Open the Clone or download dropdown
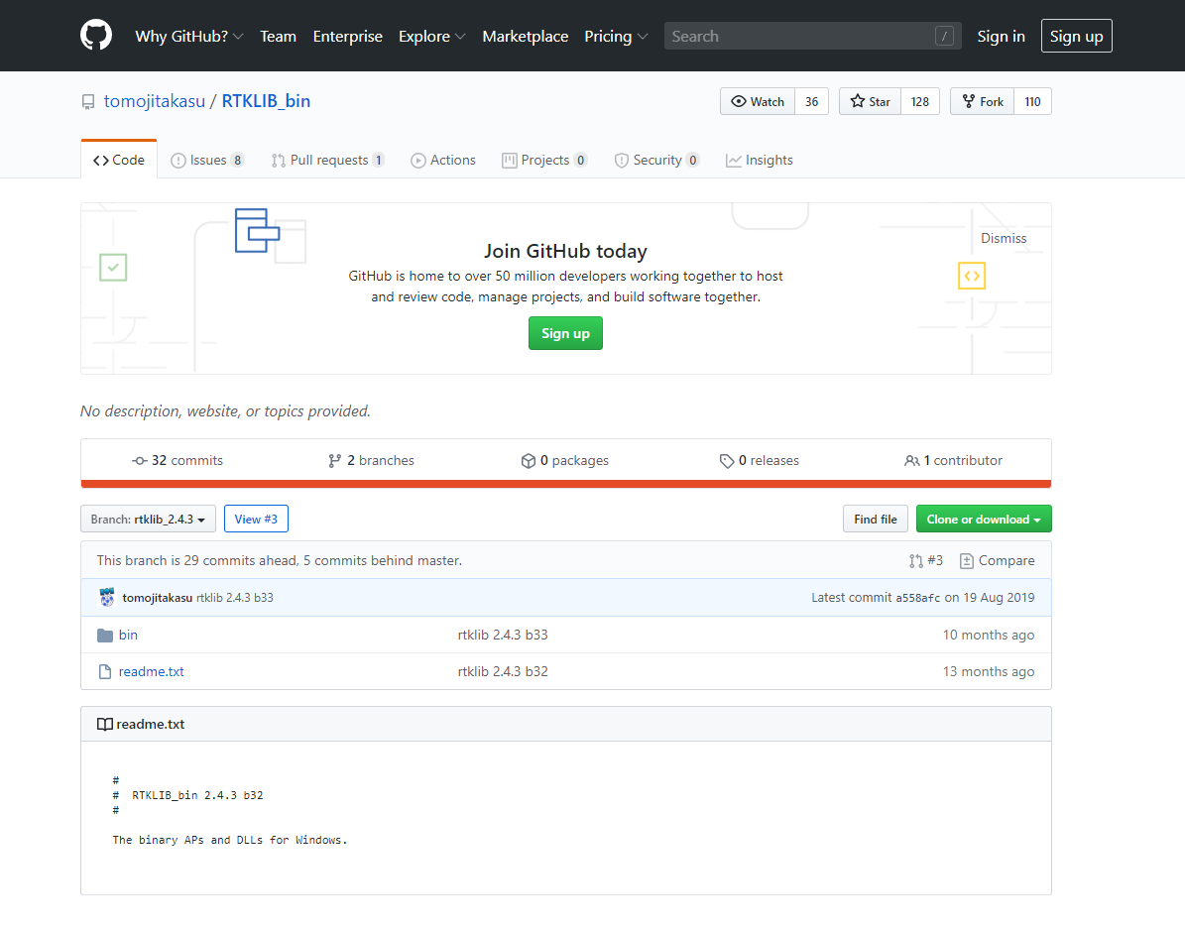Viewport: 1185px width, 930px height. coord(984,519)
